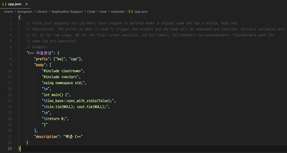The height and width of the screenshot is (153, 287).
Task: Click the "백준 C++" description value
Action: [x=73, y=137]
